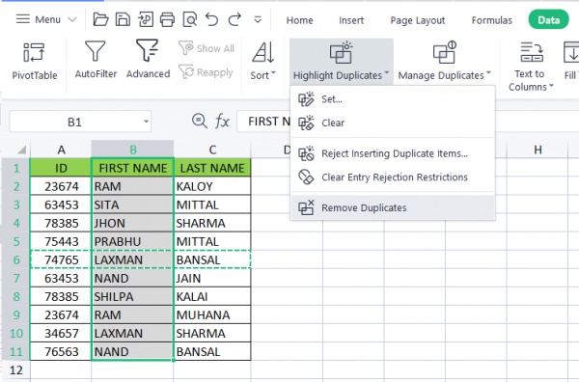This screenshot has width=579, height=382.
Task: Select column B header
Action: [132, 150]
